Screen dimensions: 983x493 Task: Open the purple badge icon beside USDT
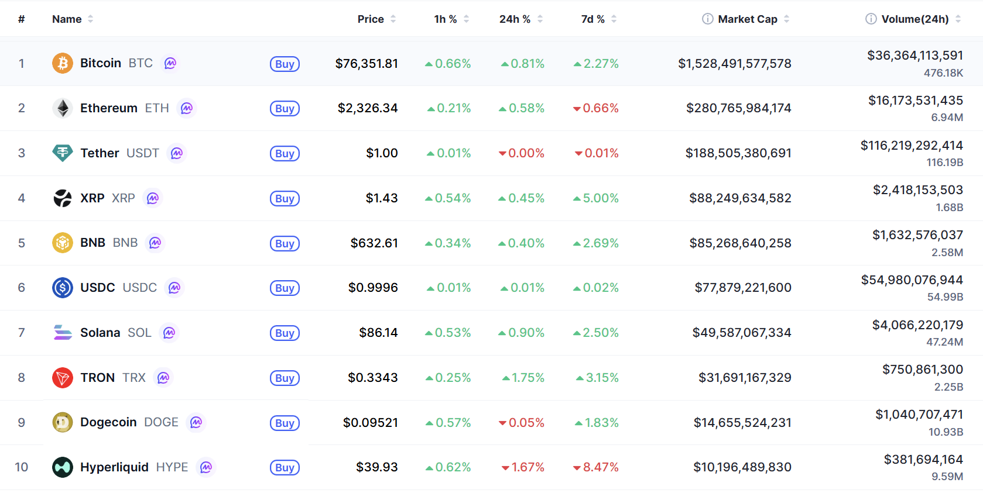coord(177,153)
